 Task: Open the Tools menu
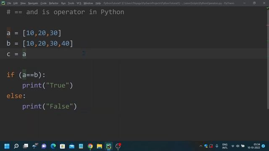pyautogui.click(x=71, y=3)
